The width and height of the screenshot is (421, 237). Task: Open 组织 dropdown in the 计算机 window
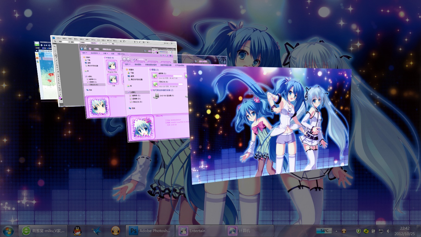click(128, 64)
